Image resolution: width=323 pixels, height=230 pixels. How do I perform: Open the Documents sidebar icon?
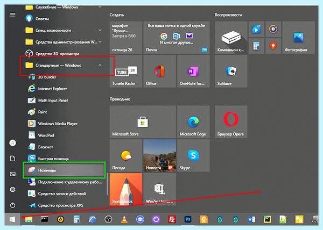12,159
